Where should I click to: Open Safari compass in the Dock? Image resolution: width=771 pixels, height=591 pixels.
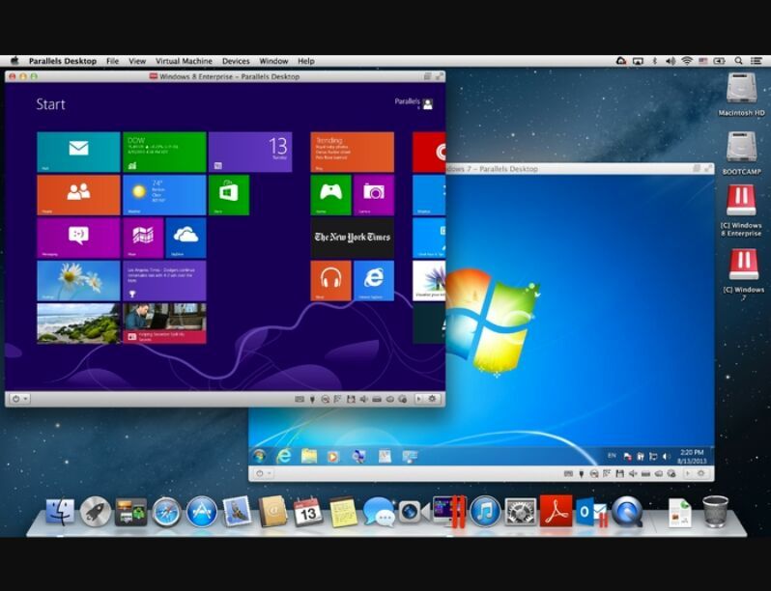click(166, 512)
